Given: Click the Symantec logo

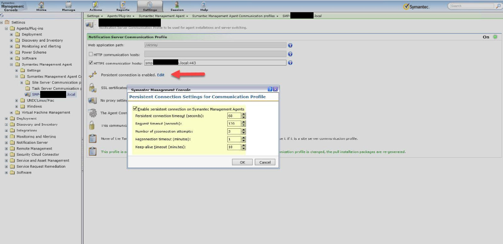Looking at the screenshot, I should point(416,7).
